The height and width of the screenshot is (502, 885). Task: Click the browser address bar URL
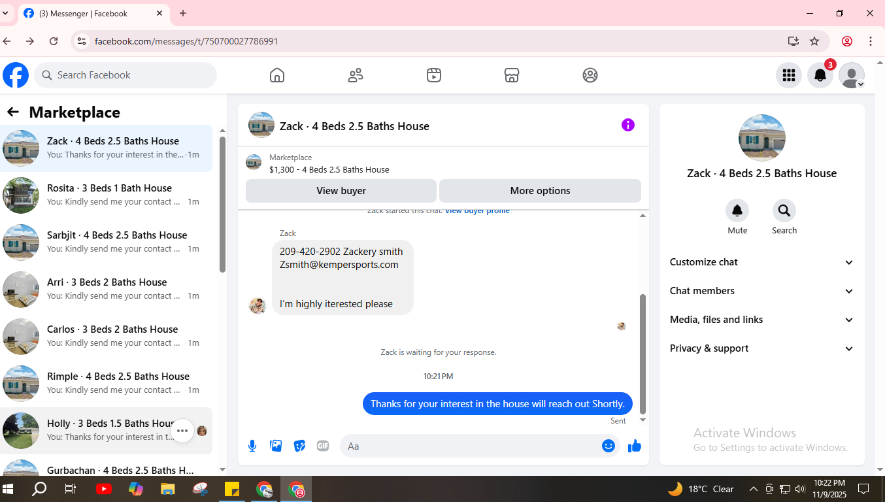(x=186, y=41)
